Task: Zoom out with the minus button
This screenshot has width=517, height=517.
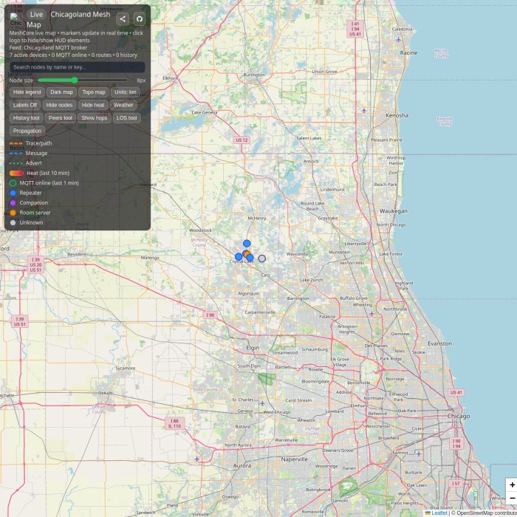Action: (x=512, y=498)
